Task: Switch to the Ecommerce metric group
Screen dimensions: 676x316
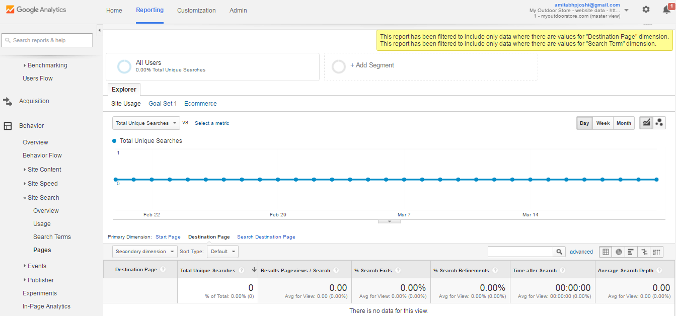Action: 200,104
